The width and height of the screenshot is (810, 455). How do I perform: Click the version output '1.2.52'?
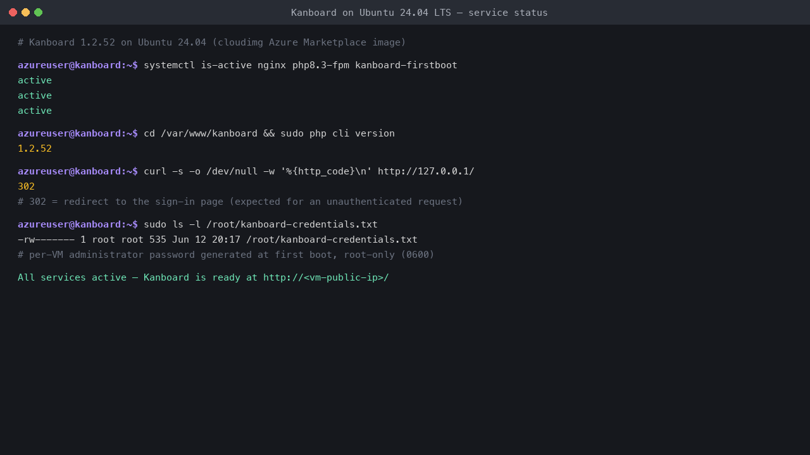click(x=35, y=149)
